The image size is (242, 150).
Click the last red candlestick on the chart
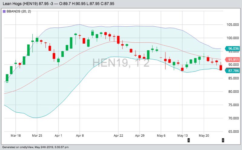(x=221, y=68)
